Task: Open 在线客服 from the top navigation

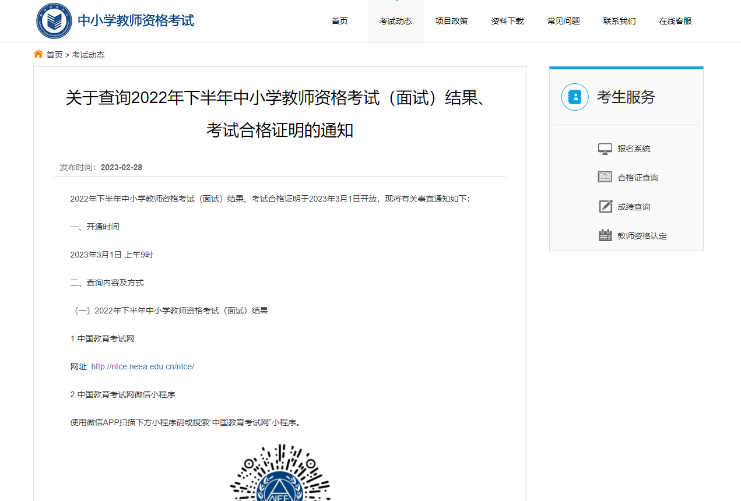Action: point(675,21)
